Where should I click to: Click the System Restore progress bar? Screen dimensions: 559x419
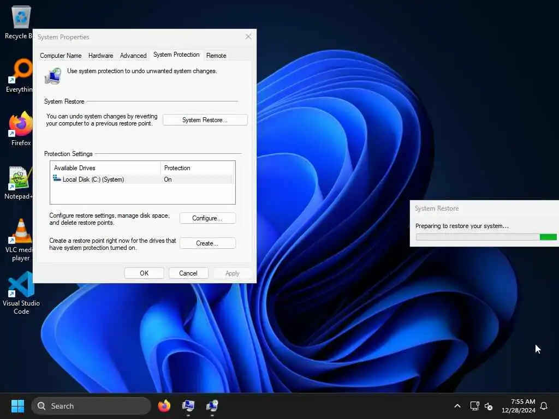point(486,237)
